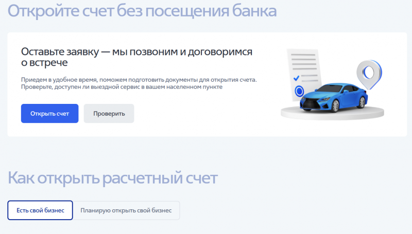Click the map location pin icon
Viewport: 412px width, 234px height.
pyautogui.click(x=368, y=75)
